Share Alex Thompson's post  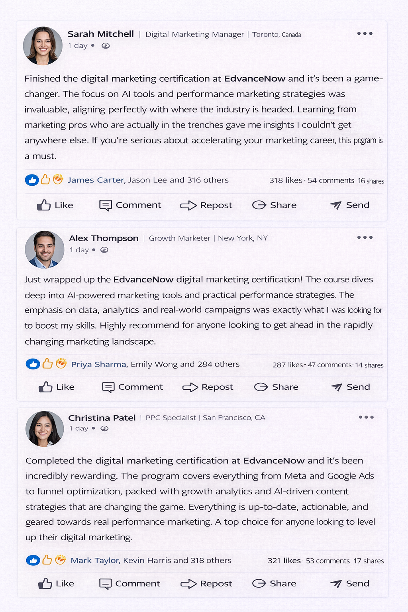[276, 387]
